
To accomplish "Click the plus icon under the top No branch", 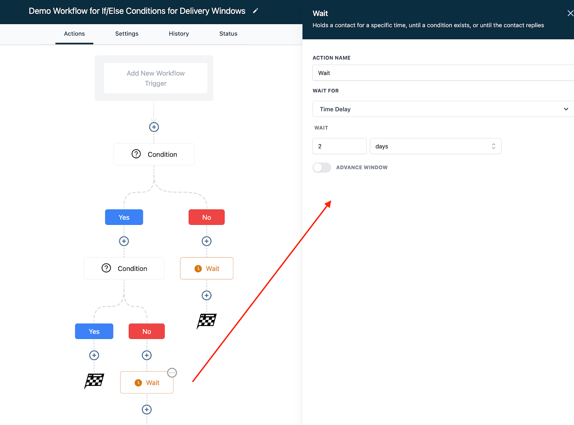I will 207,241.
